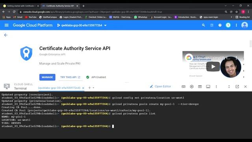Screen dimensions: 252x142
Task: Click the Certificate Authority Service shield logo
Action: pos(26,54)
